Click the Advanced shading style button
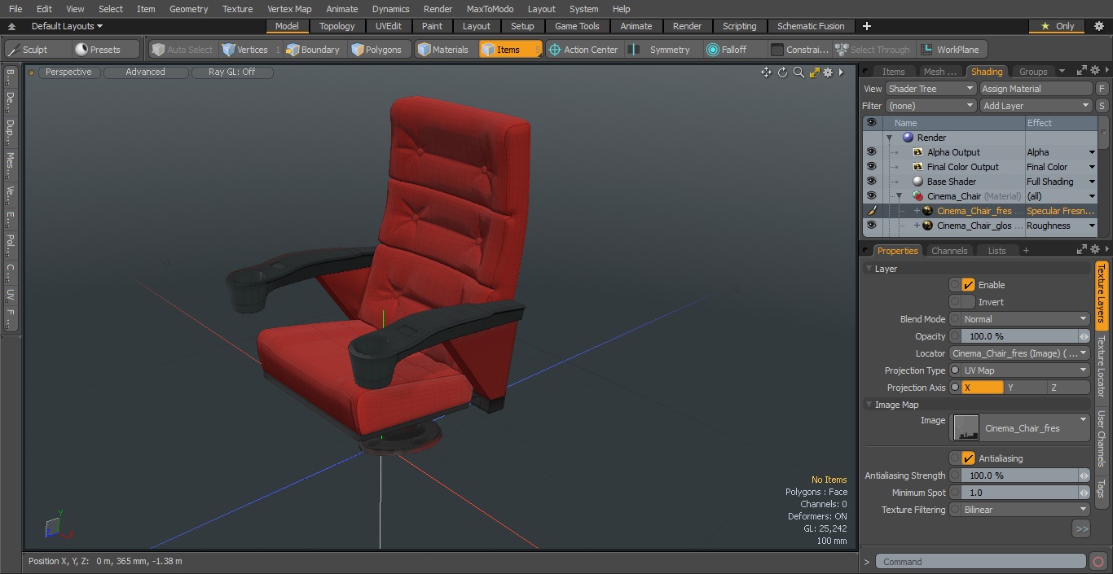The width and height of the screenshot is (1113, 574). [x=146, y=72]
